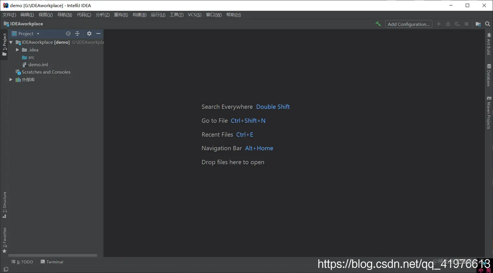This screenshot has width=493, height=273.
Task: Open the 窗口(W) menu
Action: pyautogui.click(x=214, y=15)
